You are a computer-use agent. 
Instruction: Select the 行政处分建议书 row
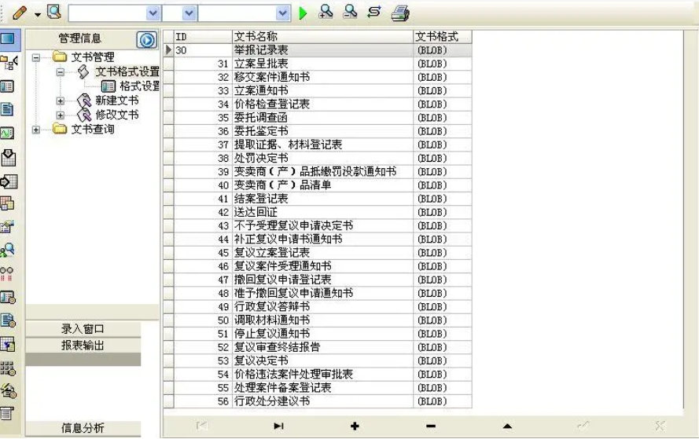tap(318, 401)
